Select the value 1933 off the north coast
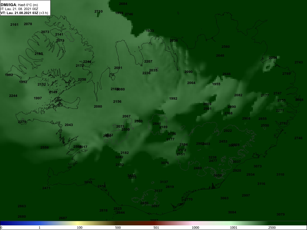Viewport: 307px width, 230px height. tap(150, 31)
